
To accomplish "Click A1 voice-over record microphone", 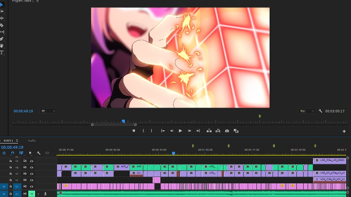I will pos(45,194).
